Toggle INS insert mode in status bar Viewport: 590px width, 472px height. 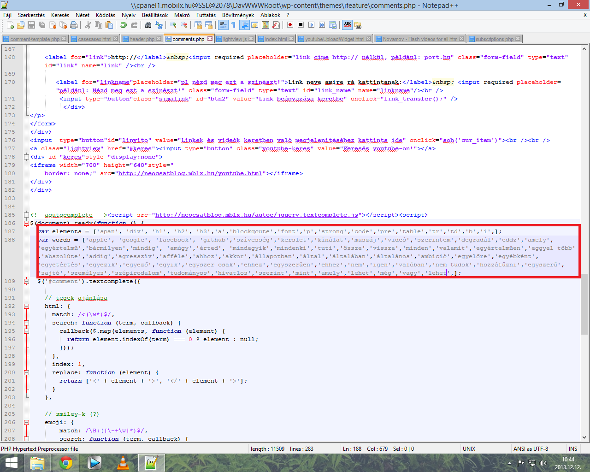pyautogui.click(x=573, y=448)
